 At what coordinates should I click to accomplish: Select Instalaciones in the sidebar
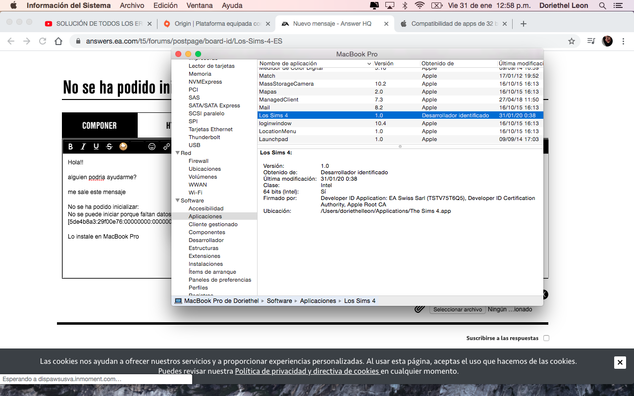point(206,264)
